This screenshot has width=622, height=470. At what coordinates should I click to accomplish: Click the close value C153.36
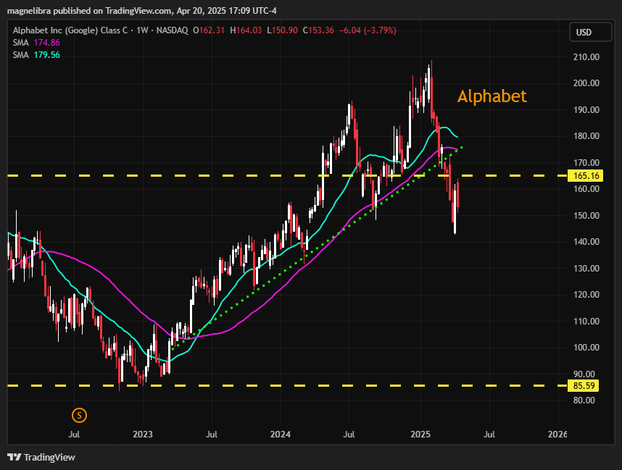[x=318, y=30]
